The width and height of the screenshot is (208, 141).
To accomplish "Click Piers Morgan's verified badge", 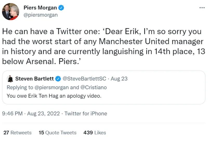I will (61, 8).
